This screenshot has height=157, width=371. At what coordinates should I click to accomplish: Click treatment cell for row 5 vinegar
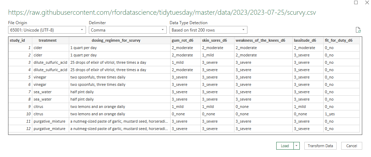click(51, 77)
